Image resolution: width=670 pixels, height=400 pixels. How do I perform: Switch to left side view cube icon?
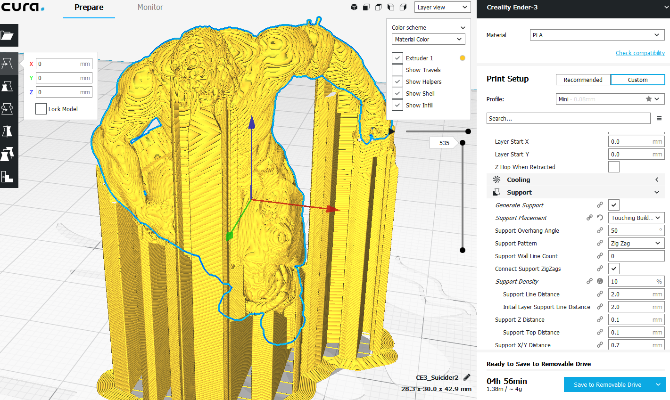(391, 7)
